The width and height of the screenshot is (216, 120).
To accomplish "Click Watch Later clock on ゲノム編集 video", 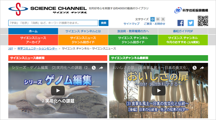I will 94,68.
